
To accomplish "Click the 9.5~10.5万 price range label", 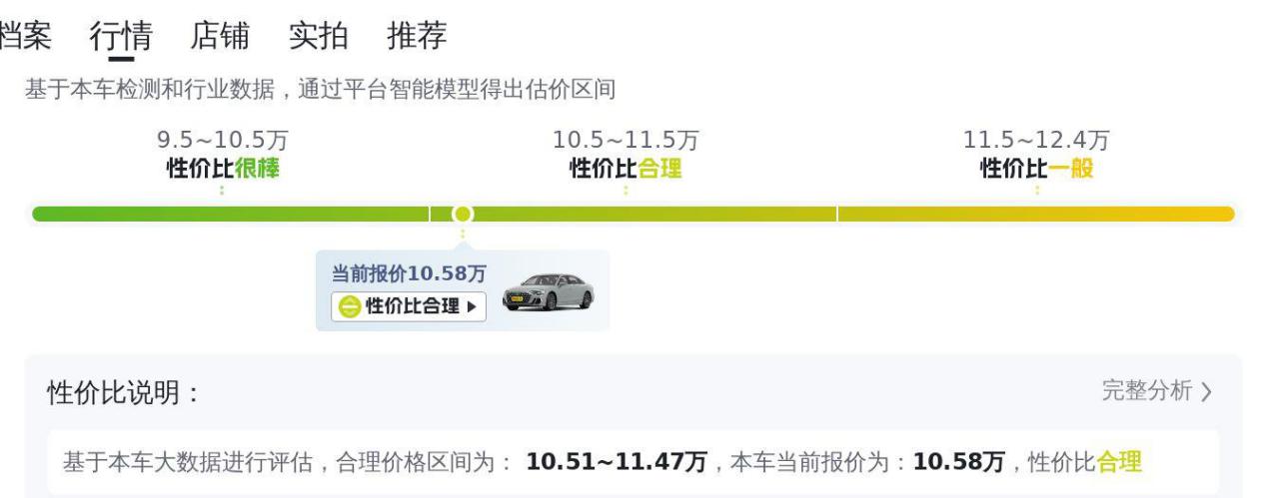I will click(223, 140).
